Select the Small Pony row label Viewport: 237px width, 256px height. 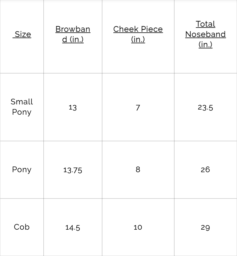pyautogui.click(x=22, y=107)
